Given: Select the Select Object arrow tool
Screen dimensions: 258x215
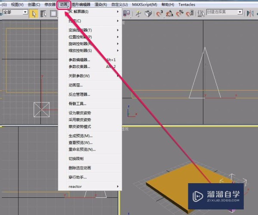Looking at the screenshot, I should [34, 14].
